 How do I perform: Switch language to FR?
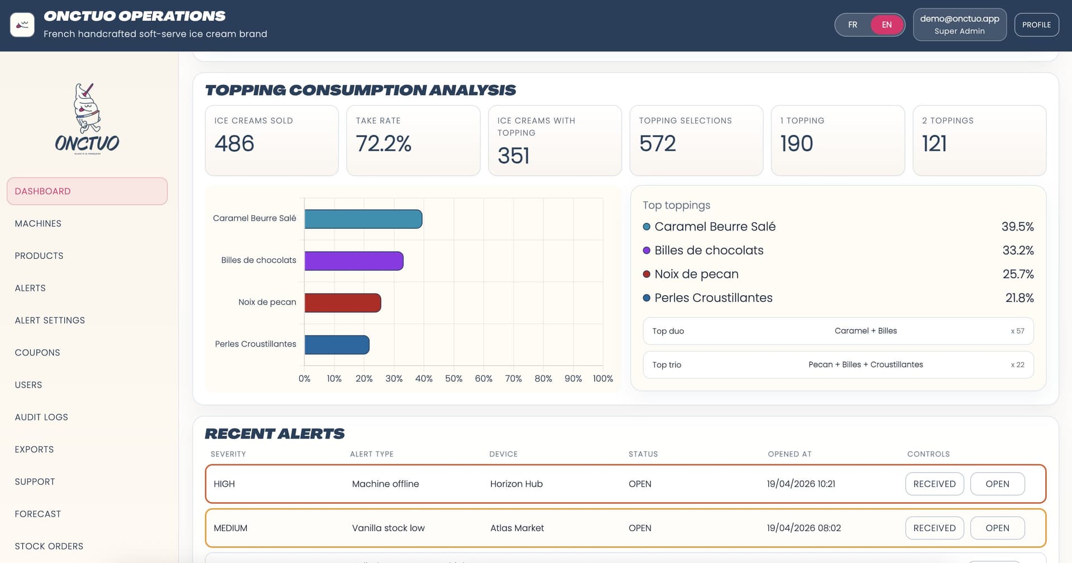point(853,25)
